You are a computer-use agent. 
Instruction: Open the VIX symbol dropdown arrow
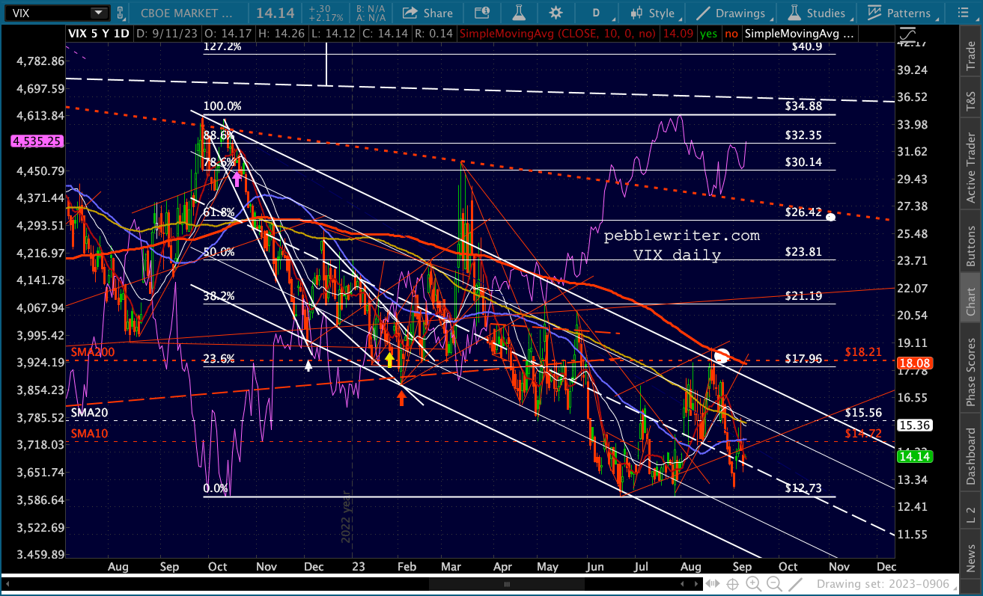tap(98, 13)
